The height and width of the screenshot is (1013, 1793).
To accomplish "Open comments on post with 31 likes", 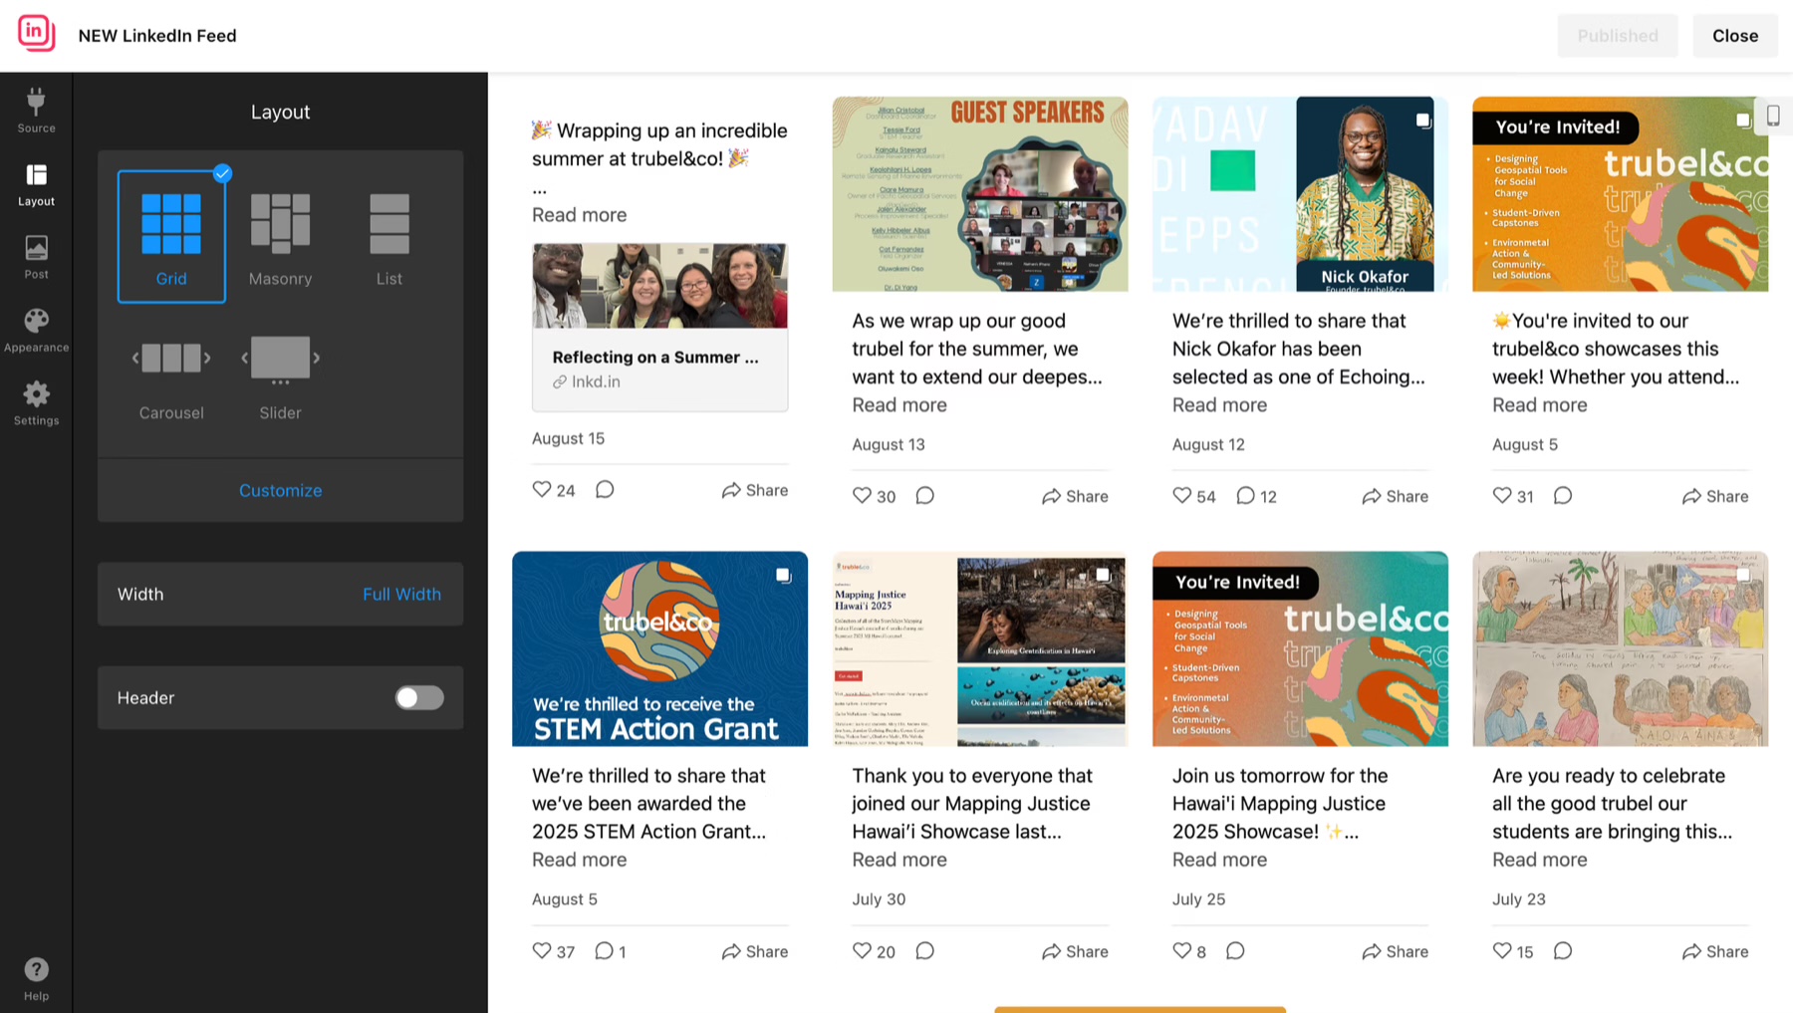I will pos(1563,495).
